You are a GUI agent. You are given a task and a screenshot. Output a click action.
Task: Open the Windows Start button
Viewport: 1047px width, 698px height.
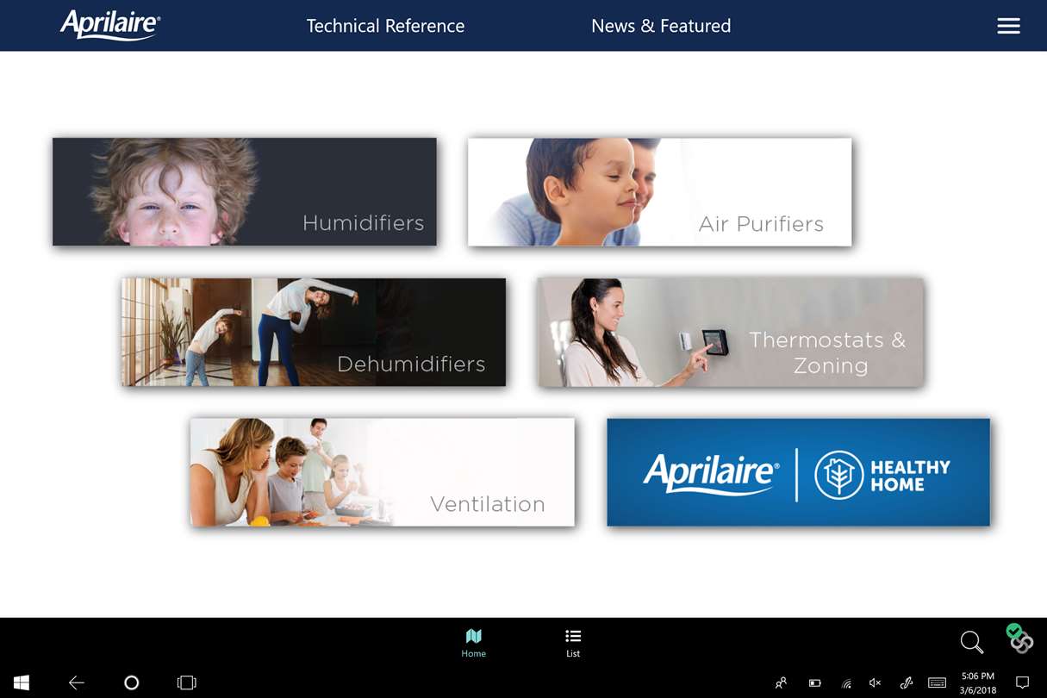click(22, 682)
